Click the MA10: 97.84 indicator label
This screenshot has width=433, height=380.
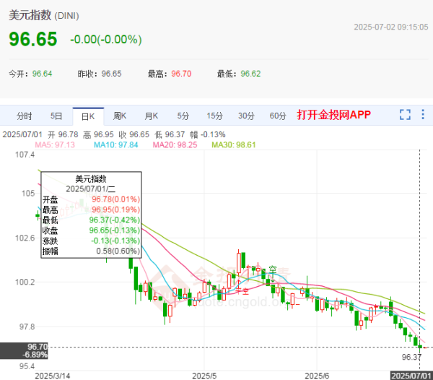(x=115, y=144)
